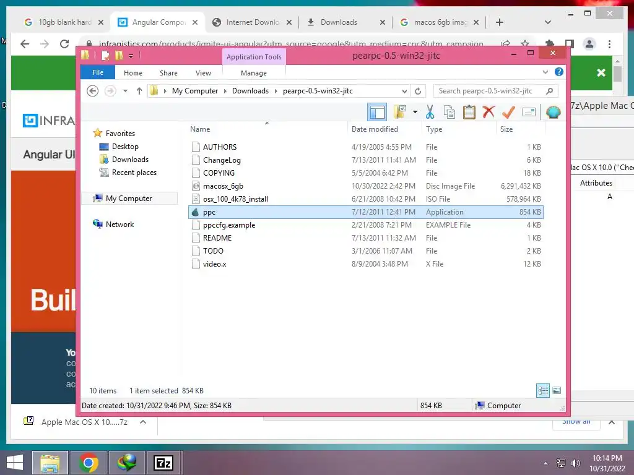Select the TODO file
This screenshot has width=634, height=475.
point(365,251)
